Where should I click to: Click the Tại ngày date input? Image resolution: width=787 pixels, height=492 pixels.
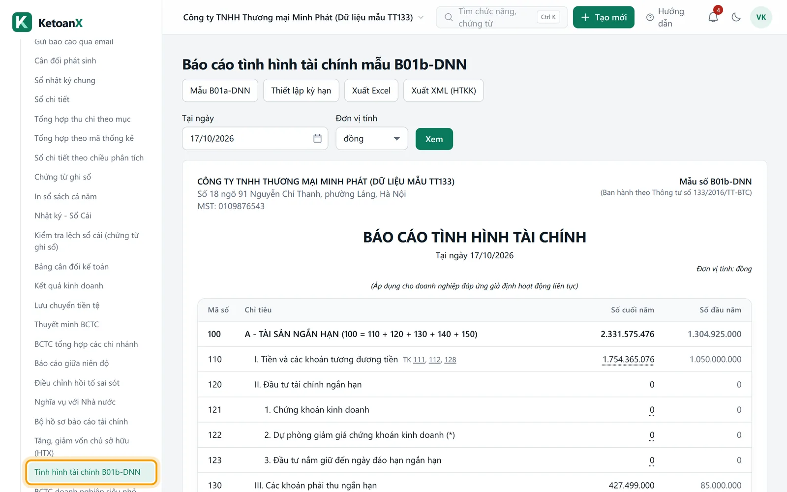(255, 139)
